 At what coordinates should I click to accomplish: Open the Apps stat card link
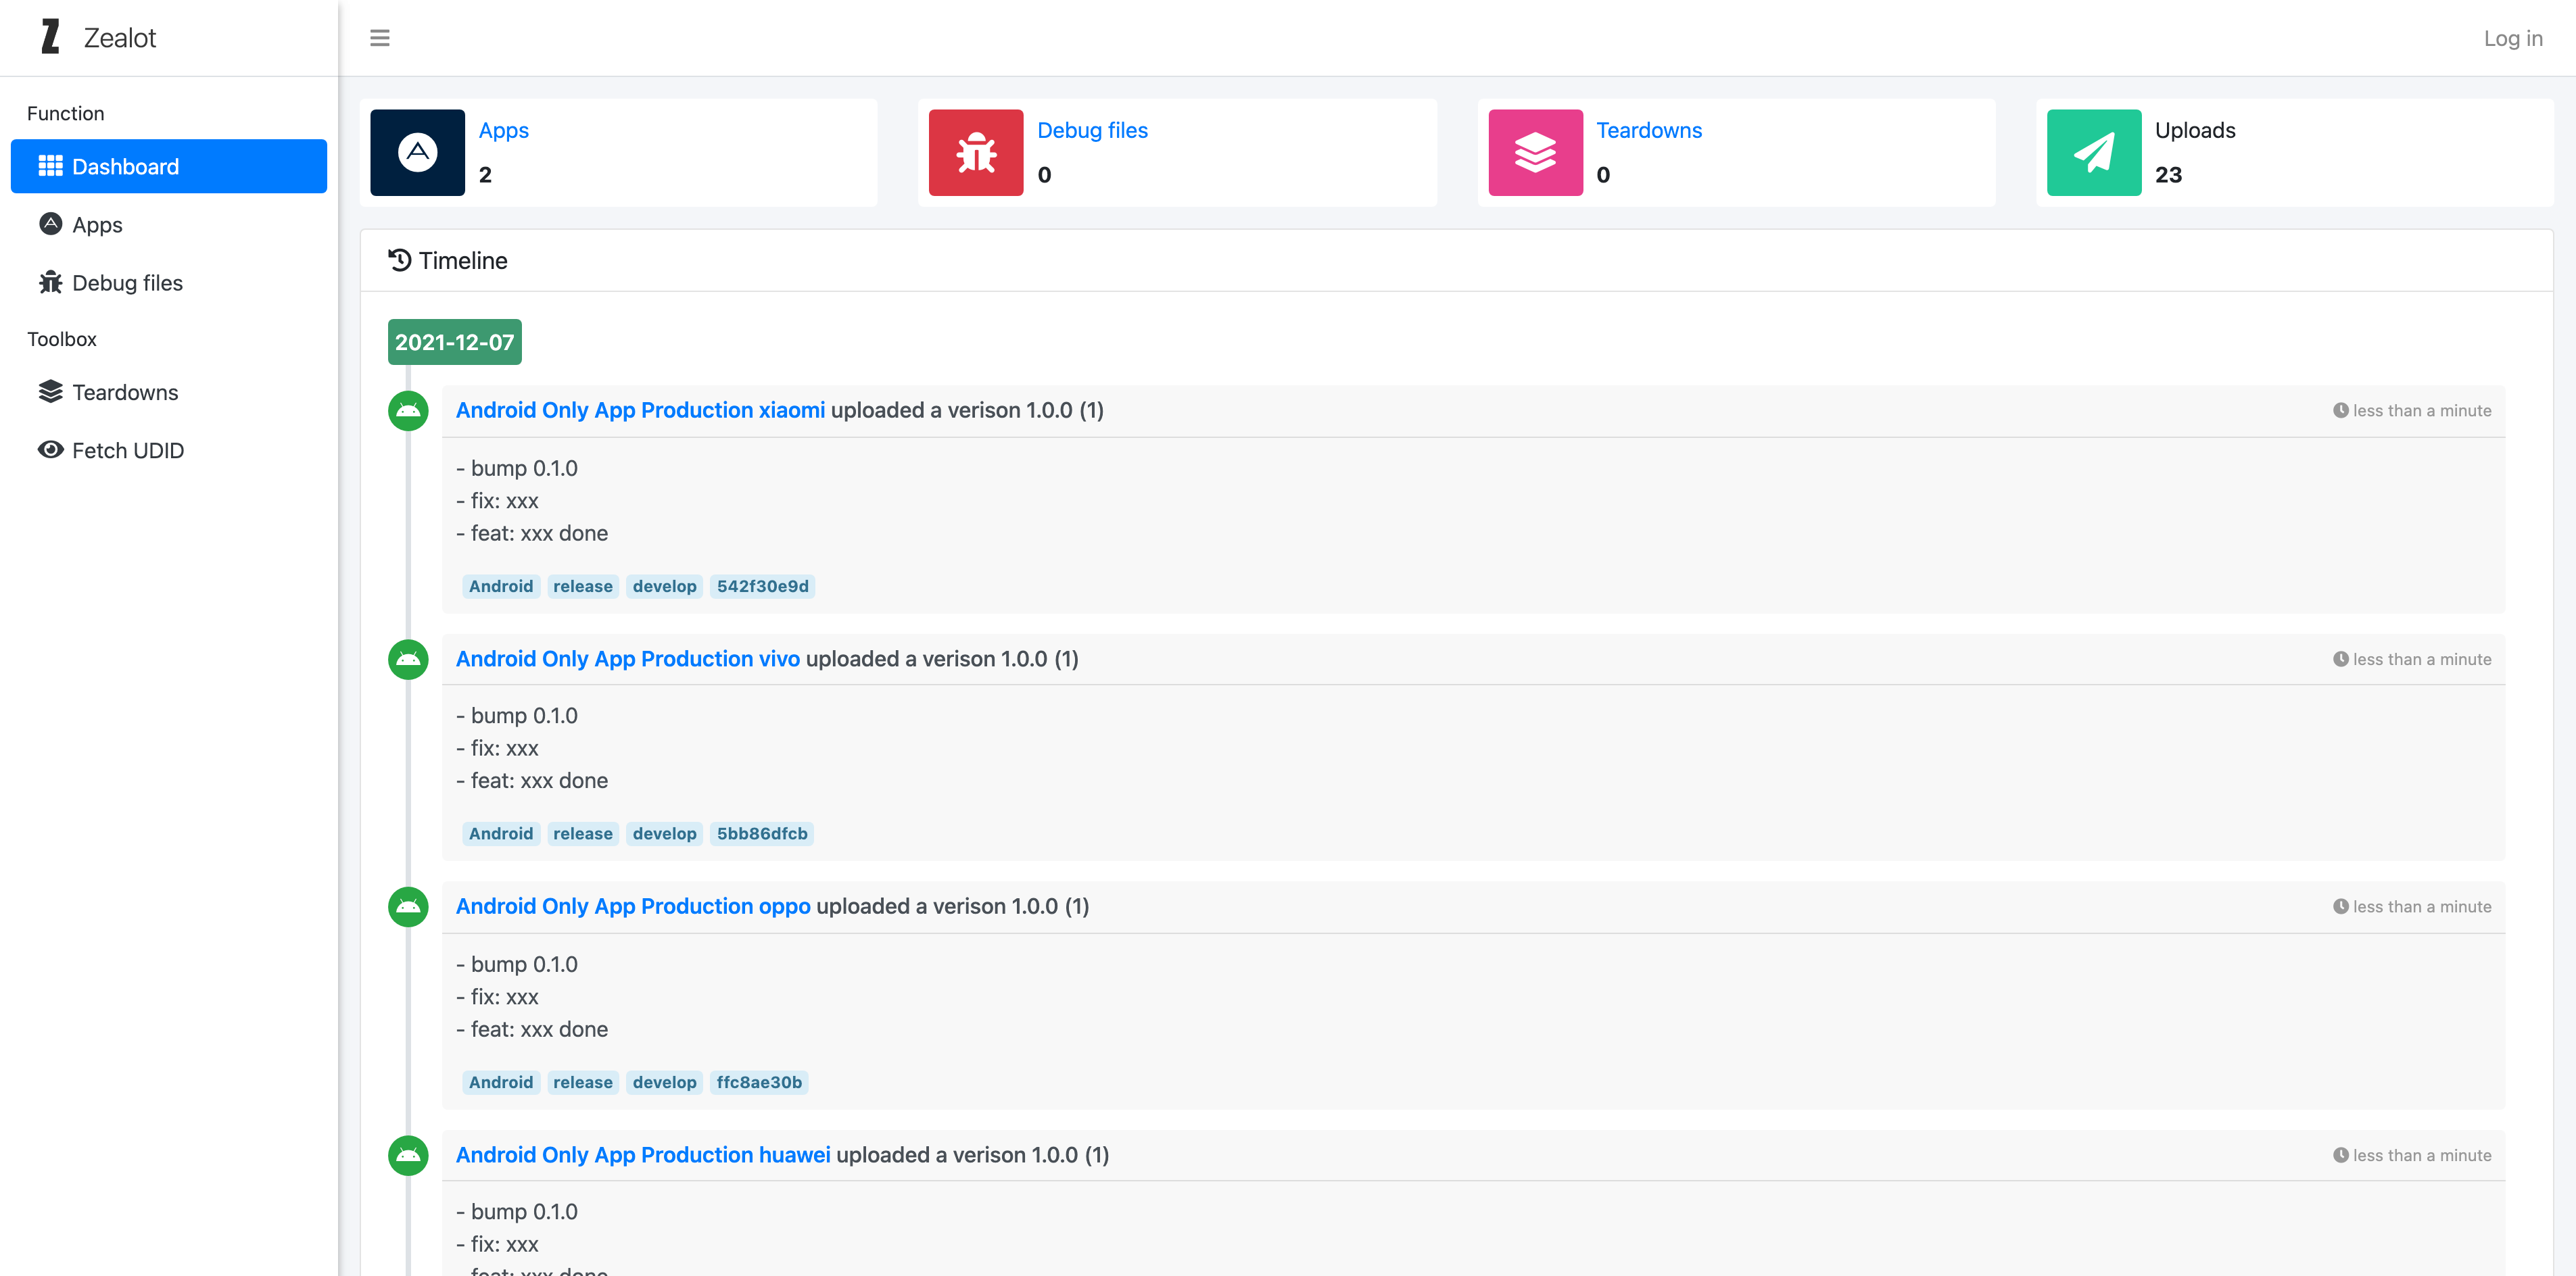click(x=503, y=131)
